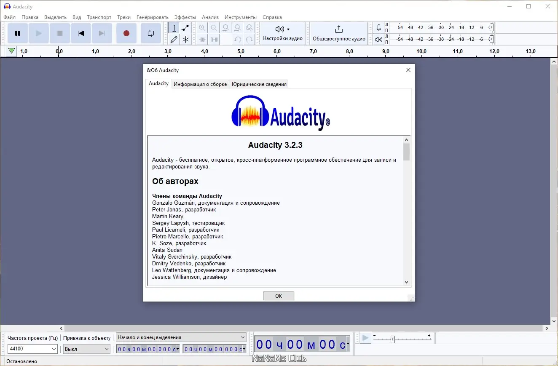
Task: Click the Pause transport button
Action: pos(18,33)
